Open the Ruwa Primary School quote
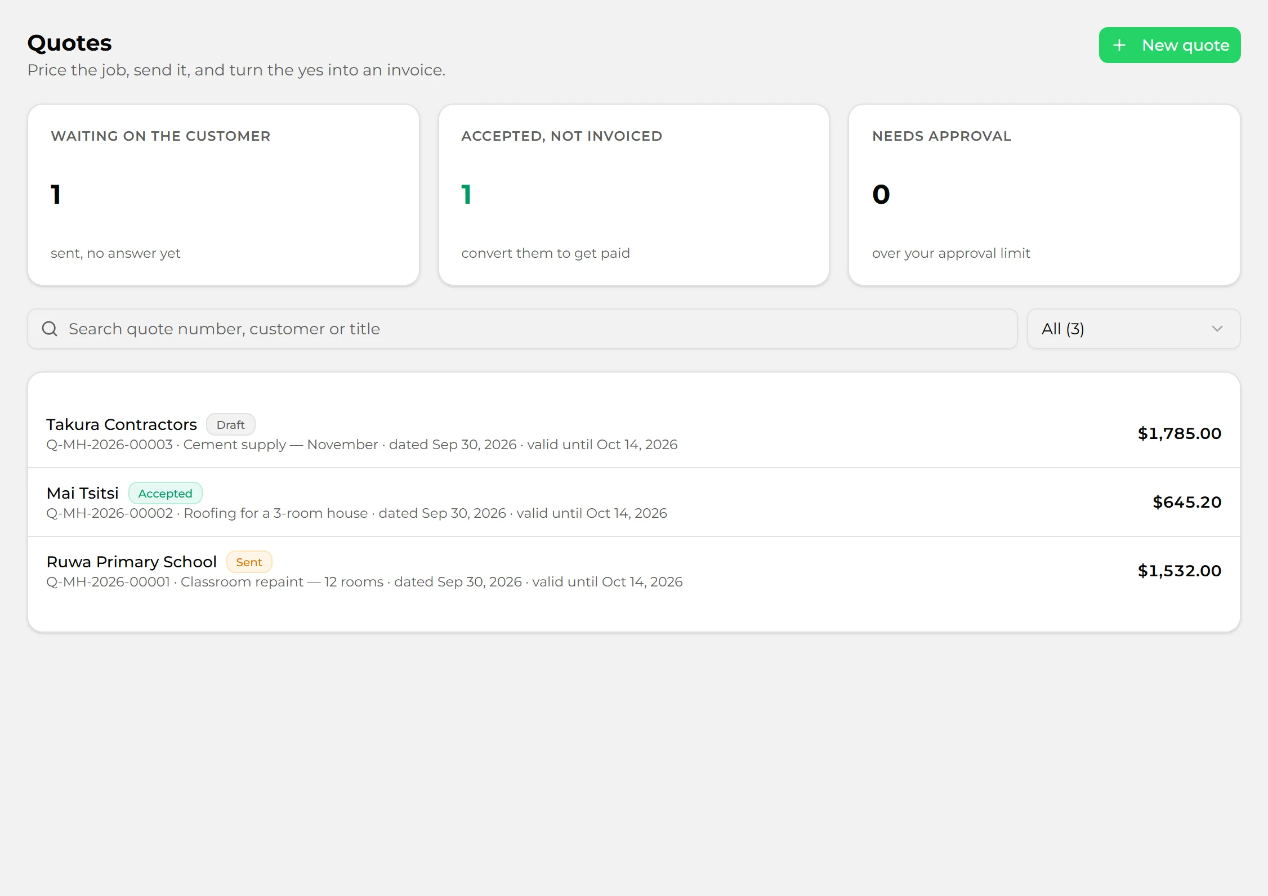Screen dimensions: 1268x896 (x=634, y=571)
